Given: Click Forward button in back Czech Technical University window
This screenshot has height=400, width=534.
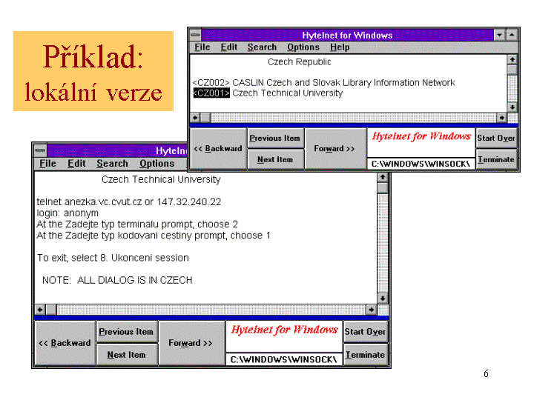Looking at the screenshot, I should (x=191, y=343).
